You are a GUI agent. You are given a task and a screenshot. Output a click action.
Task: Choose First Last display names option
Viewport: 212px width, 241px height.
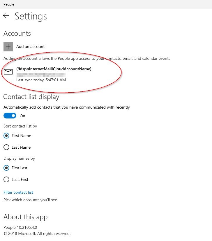pyautogui.click(x=6, y=168)
